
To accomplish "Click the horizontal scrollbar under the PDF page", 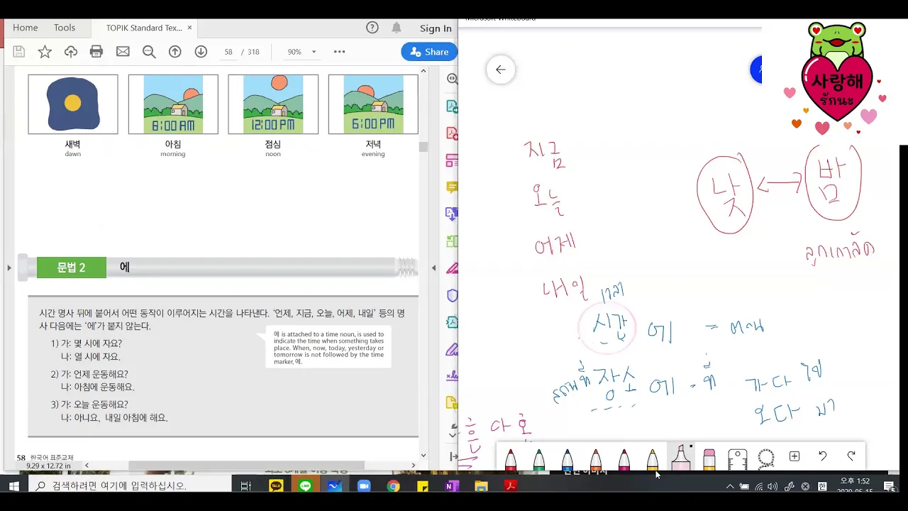I will pyautogui.click(x=246, y=466).
